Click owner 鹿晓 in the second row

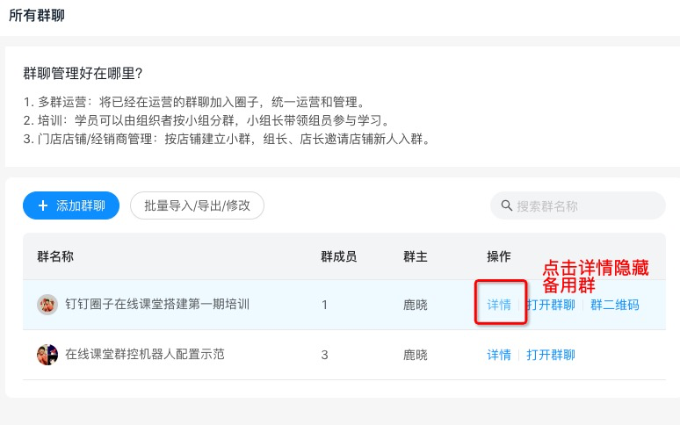[x=416, y=355]
